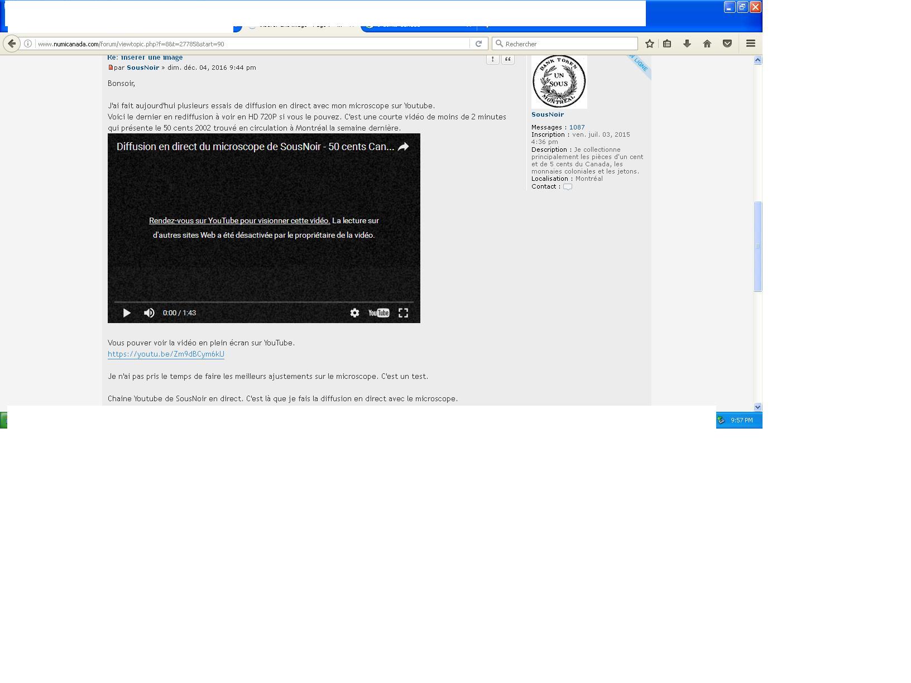Click the scrollbar down arrow
This screenshot has height=683, width=911.
tap(757, 407)
